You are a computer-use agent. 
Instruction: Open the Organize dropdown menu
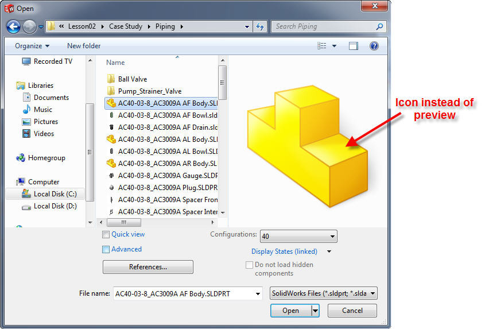point(32,46)
